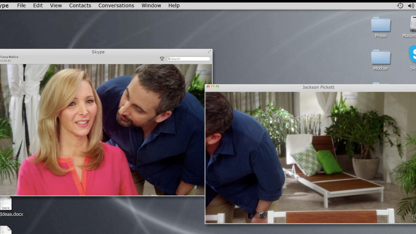Viewport: 416px width, 234px height.
Task: Open the Window menu
Action: pos(151,6)
